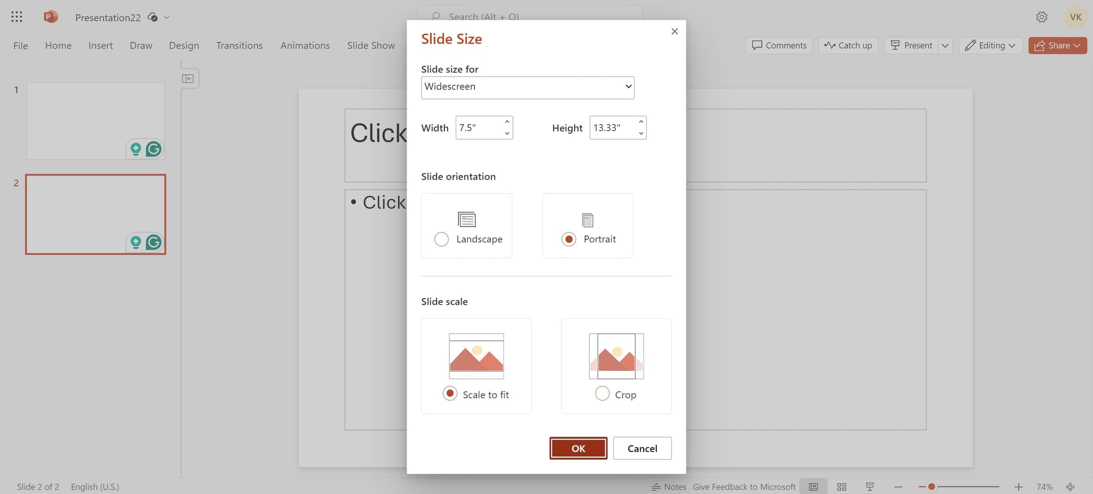Viewport: 1093px width, 494px height.
Task: Collapse the slide thumbnail pane icon
Action: pos(188,79)
